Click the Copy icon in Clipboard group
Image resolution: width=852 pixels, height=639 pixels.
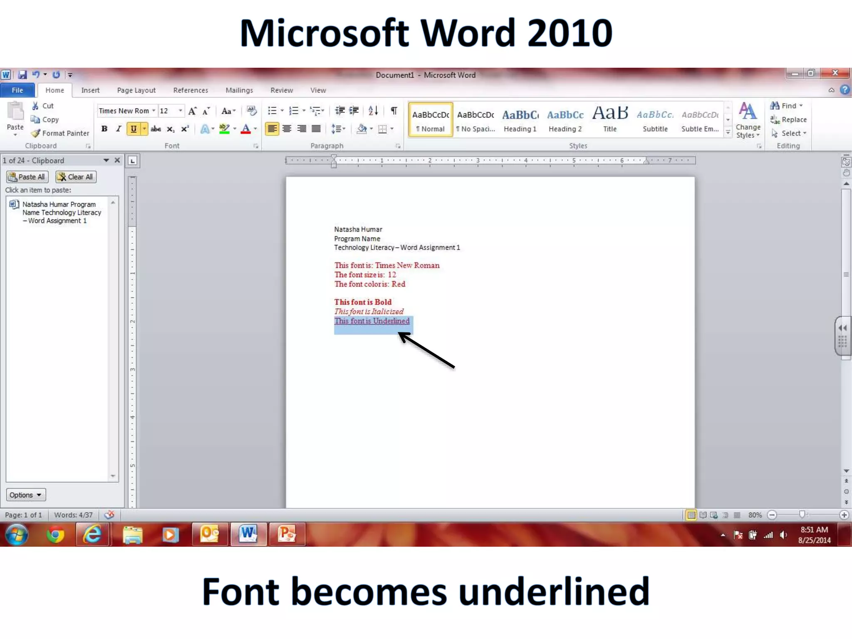[x=35, y=119]
